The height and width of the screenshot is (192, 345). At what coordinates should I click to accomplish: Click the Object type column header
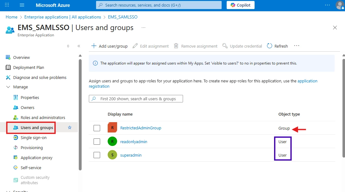point(289,114)
